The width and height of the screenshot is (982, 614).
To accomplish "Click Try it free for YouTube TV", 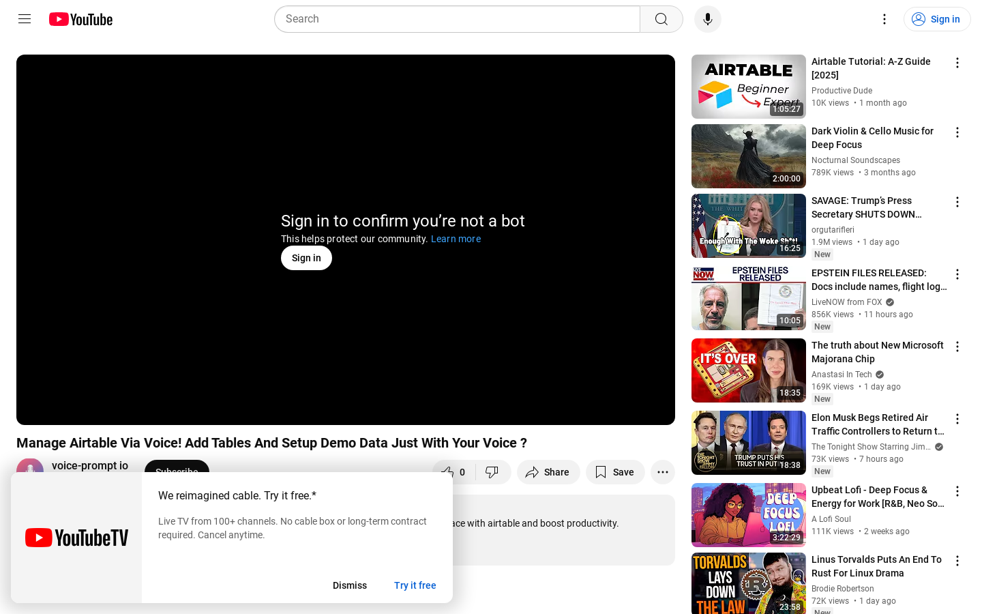I will click(x=415, y=585).
